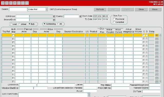
Task: Go to next record toolbar arrow
Action: [11, 3]
